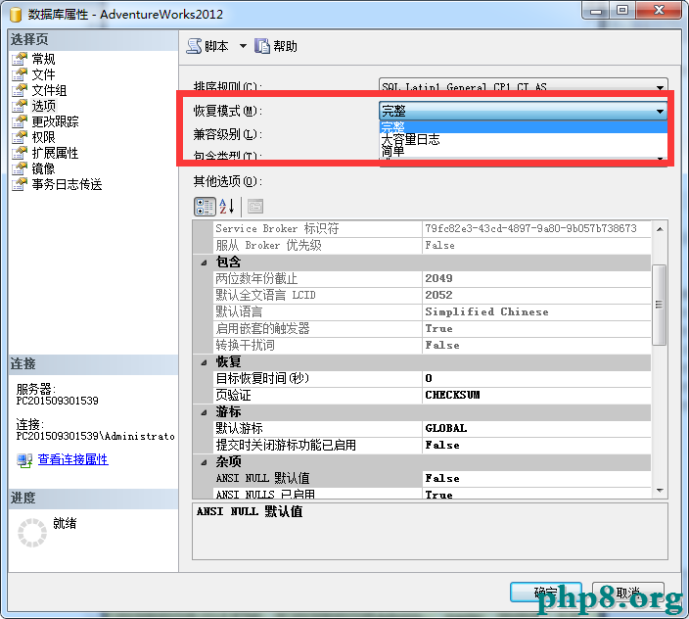Click the 取消 button

tap(628, 593)
